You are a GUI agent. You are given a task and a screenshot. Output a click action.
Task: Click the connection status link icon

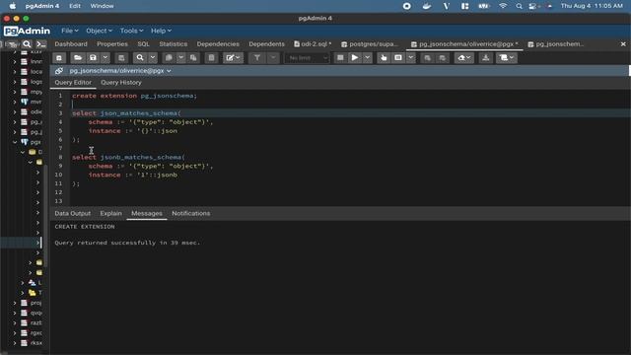click(59, 71)
